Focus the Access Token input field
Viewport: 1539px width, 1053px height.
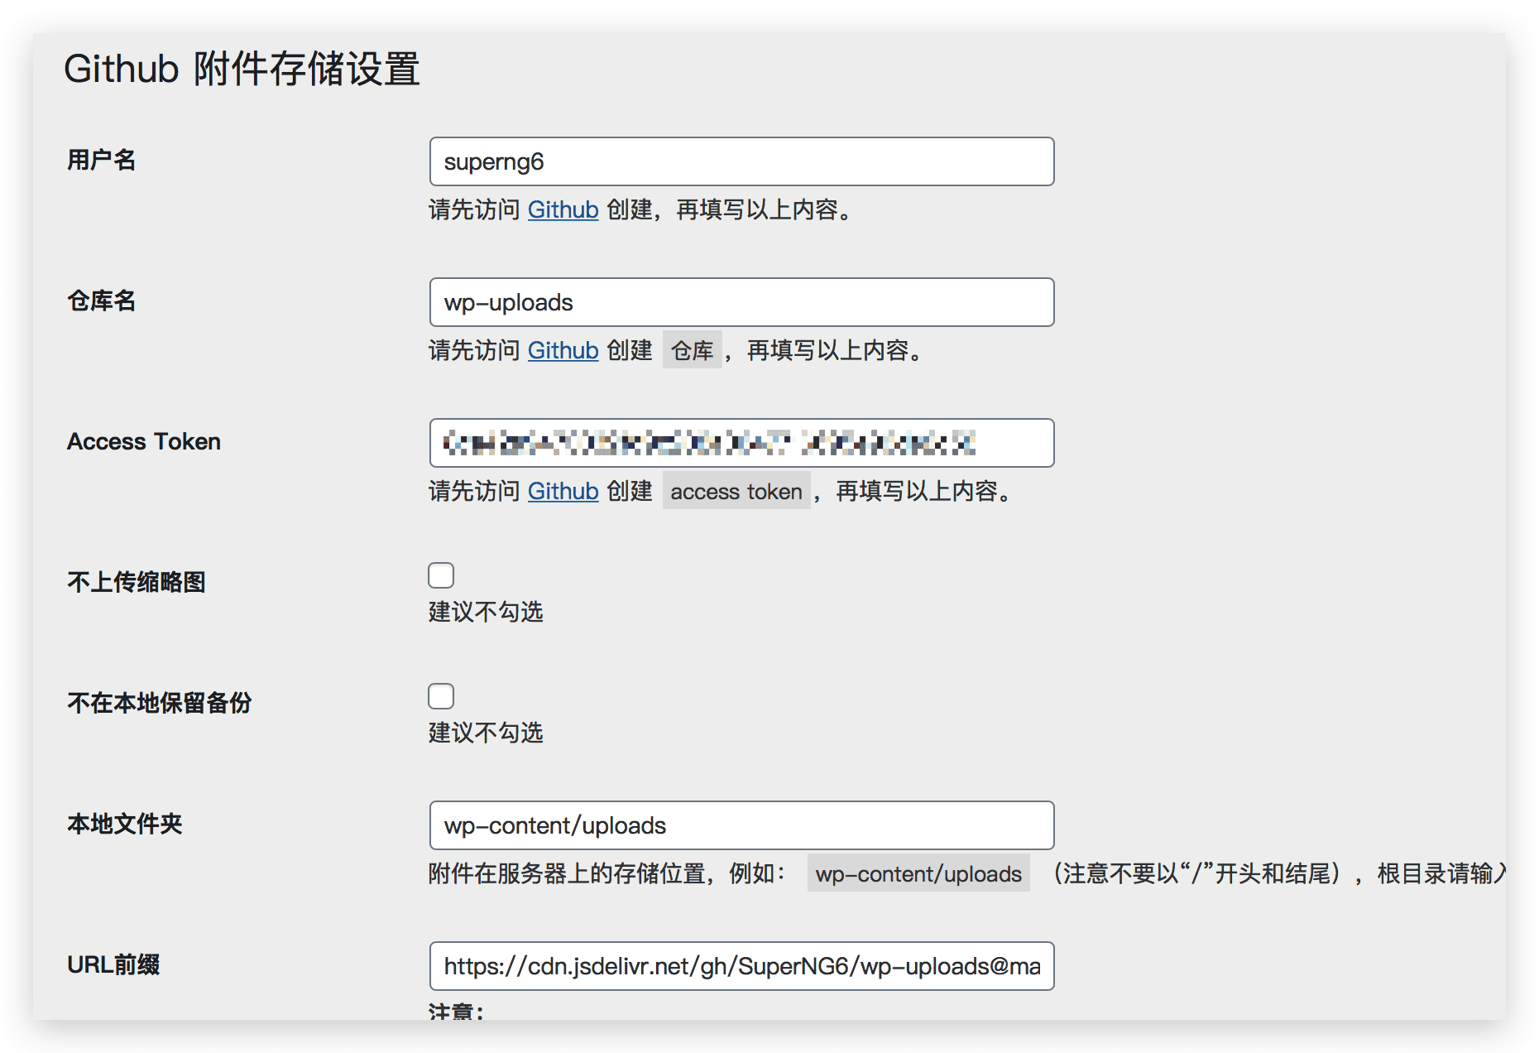pos(741,443)
